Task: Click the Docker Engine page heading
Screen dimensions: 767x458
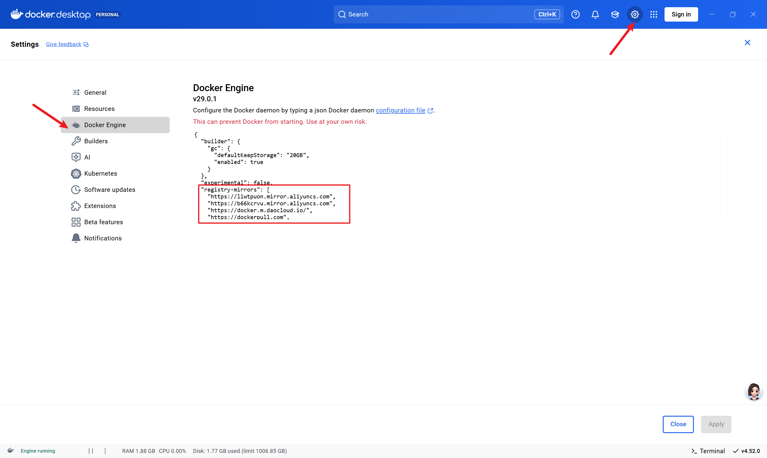Action: pos(223,88)
